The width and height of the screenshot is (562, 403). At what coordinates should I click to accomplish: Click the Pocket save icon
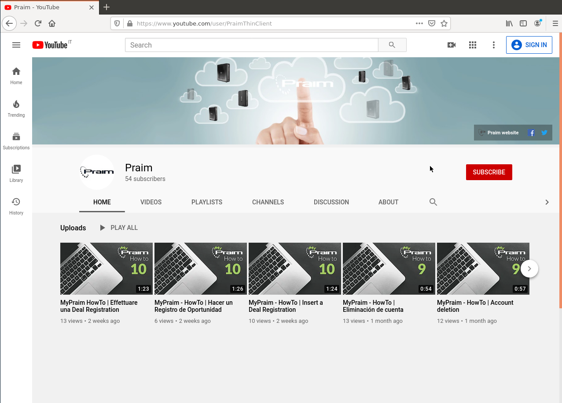(x=432, y=23)
